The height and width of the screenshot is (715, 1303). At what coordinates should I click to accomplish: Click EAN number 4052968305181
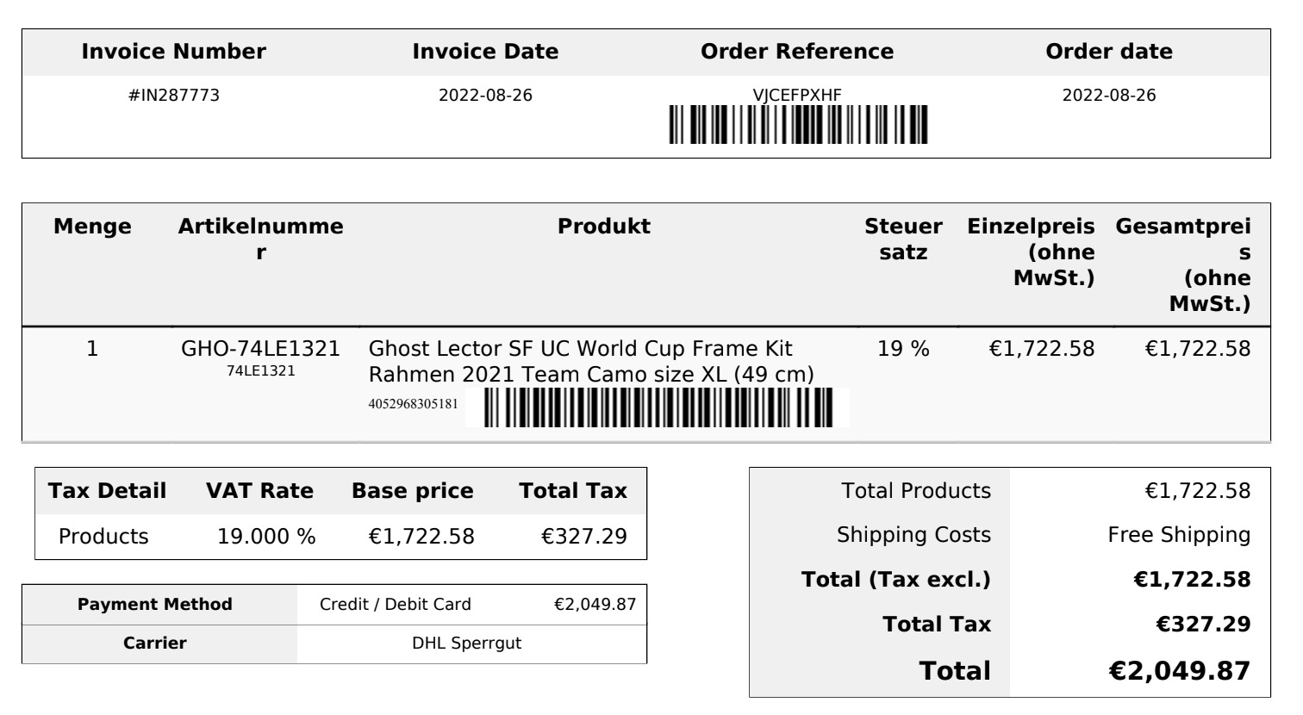[414, 404]
